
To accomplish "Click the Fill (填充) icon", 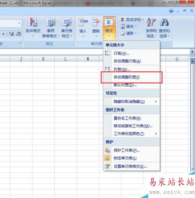I will (x=122, y=27).
